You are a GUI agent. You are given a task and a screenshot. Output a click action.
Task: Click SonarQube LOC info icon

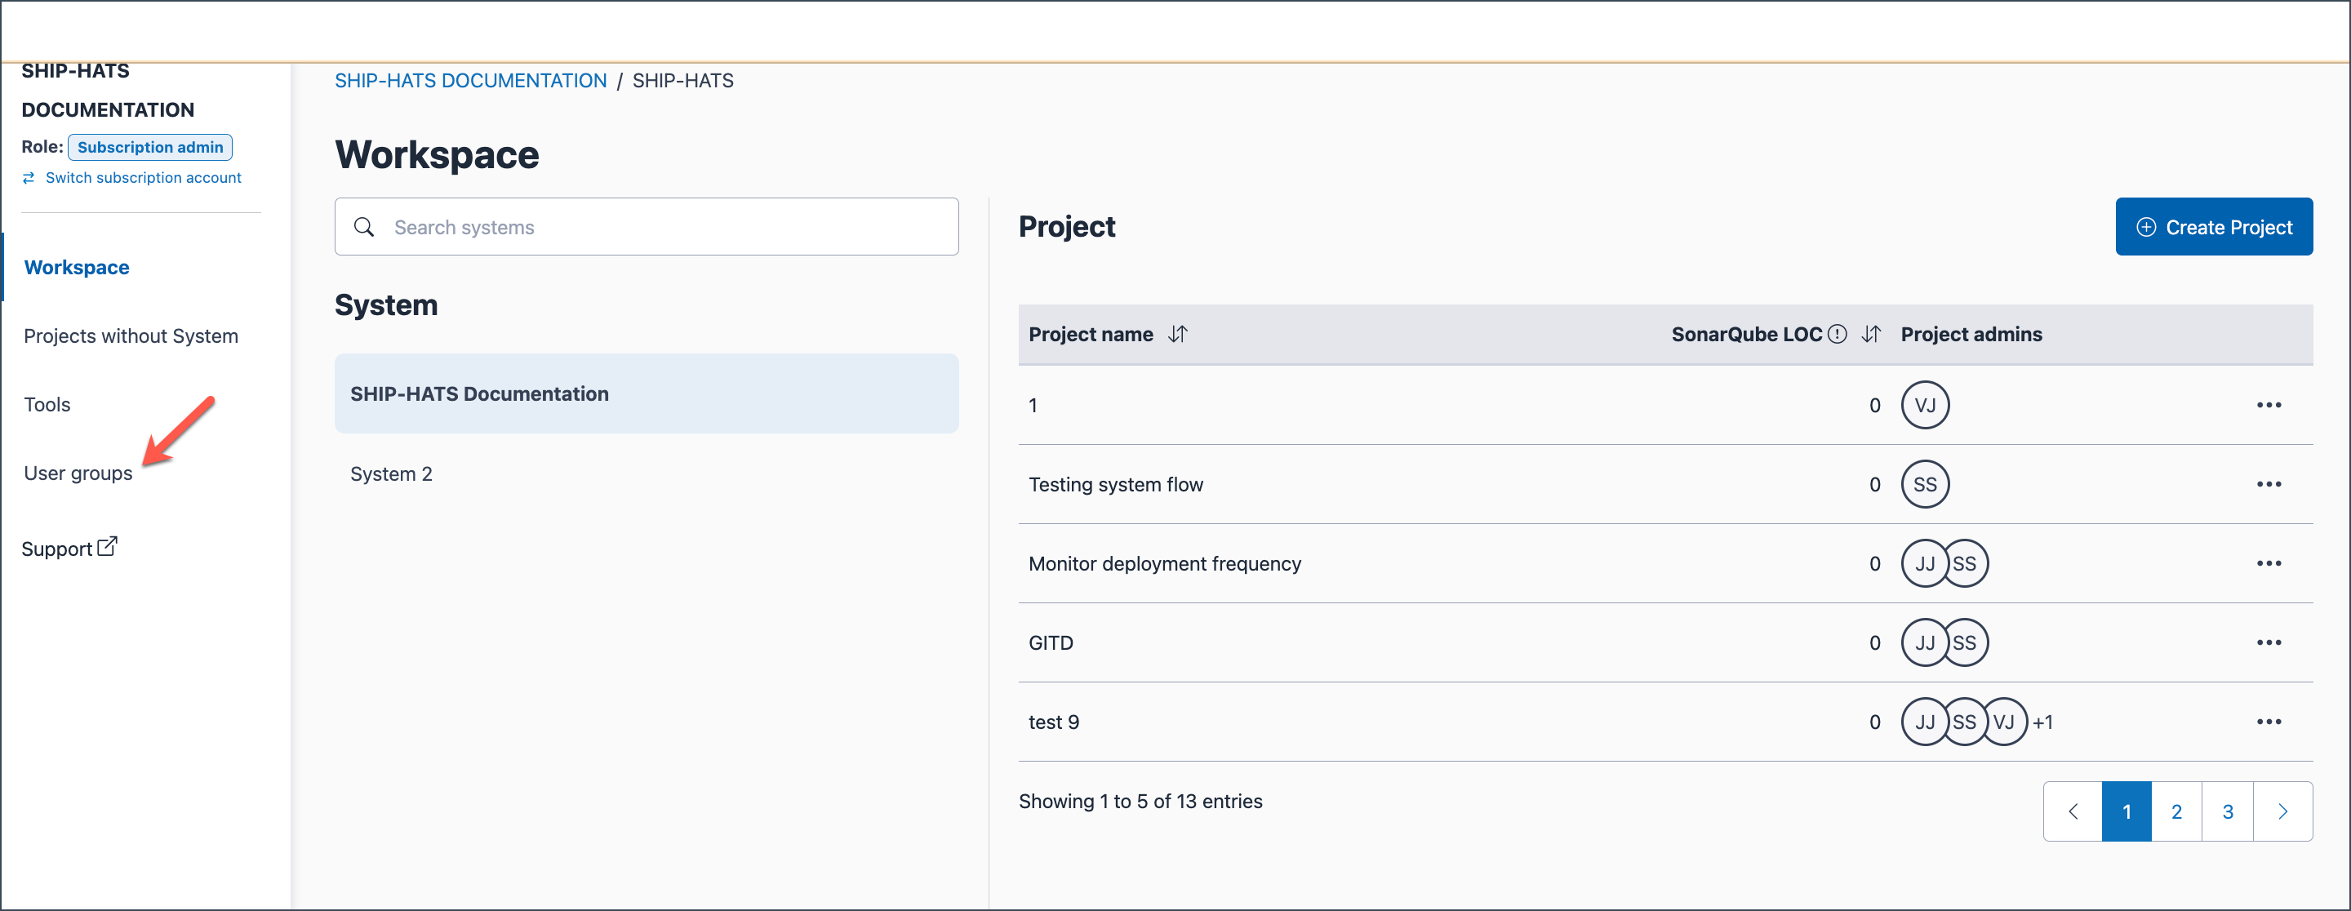(1838, 334)
